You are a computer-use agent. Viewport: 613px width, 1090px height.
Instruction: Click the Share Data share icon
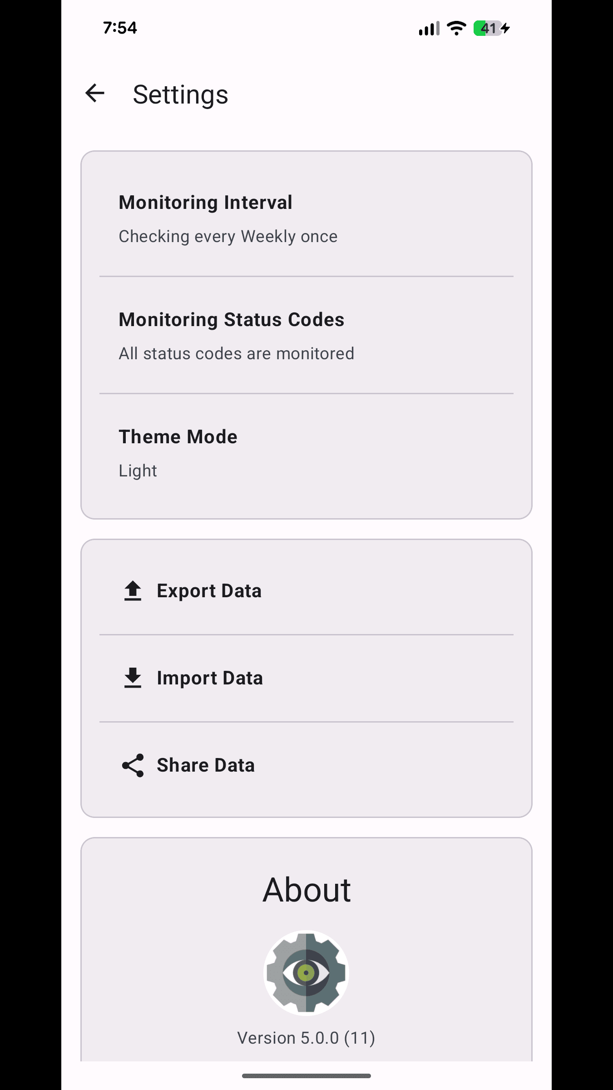pyautogui.click(x=133, y=765)
